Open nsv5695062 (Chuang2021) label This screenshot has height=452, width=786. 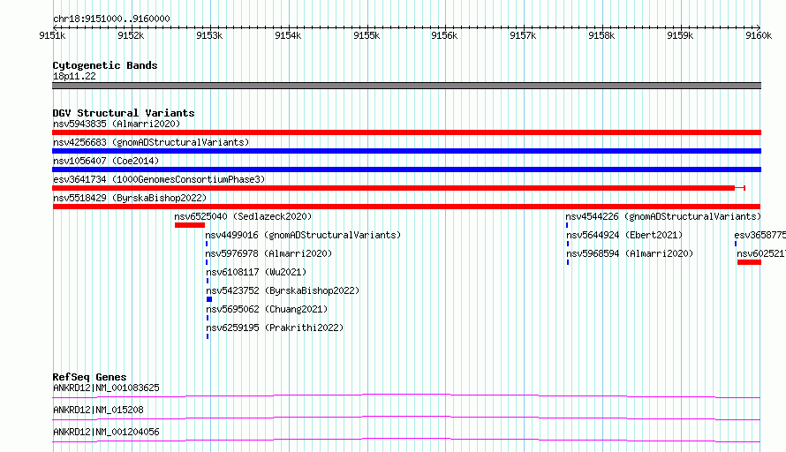[x=267, y=309]
